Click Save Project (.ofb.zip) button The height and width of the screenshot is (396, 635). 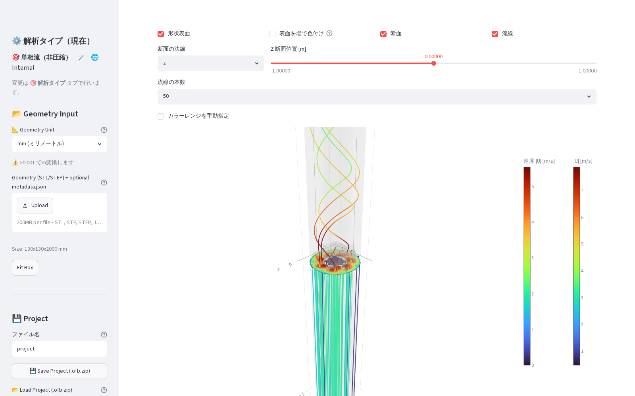point(60,371)
